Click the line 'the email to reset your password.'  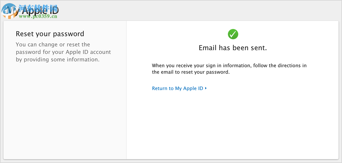pyautogui.click(x=190, y=72)
